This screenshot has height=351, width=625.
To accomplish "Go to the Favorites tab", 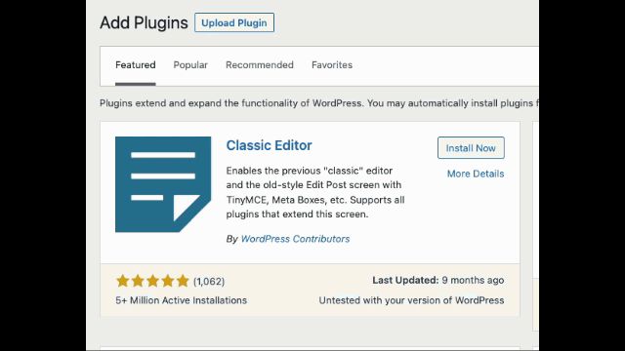I will [x=332, y=65].
